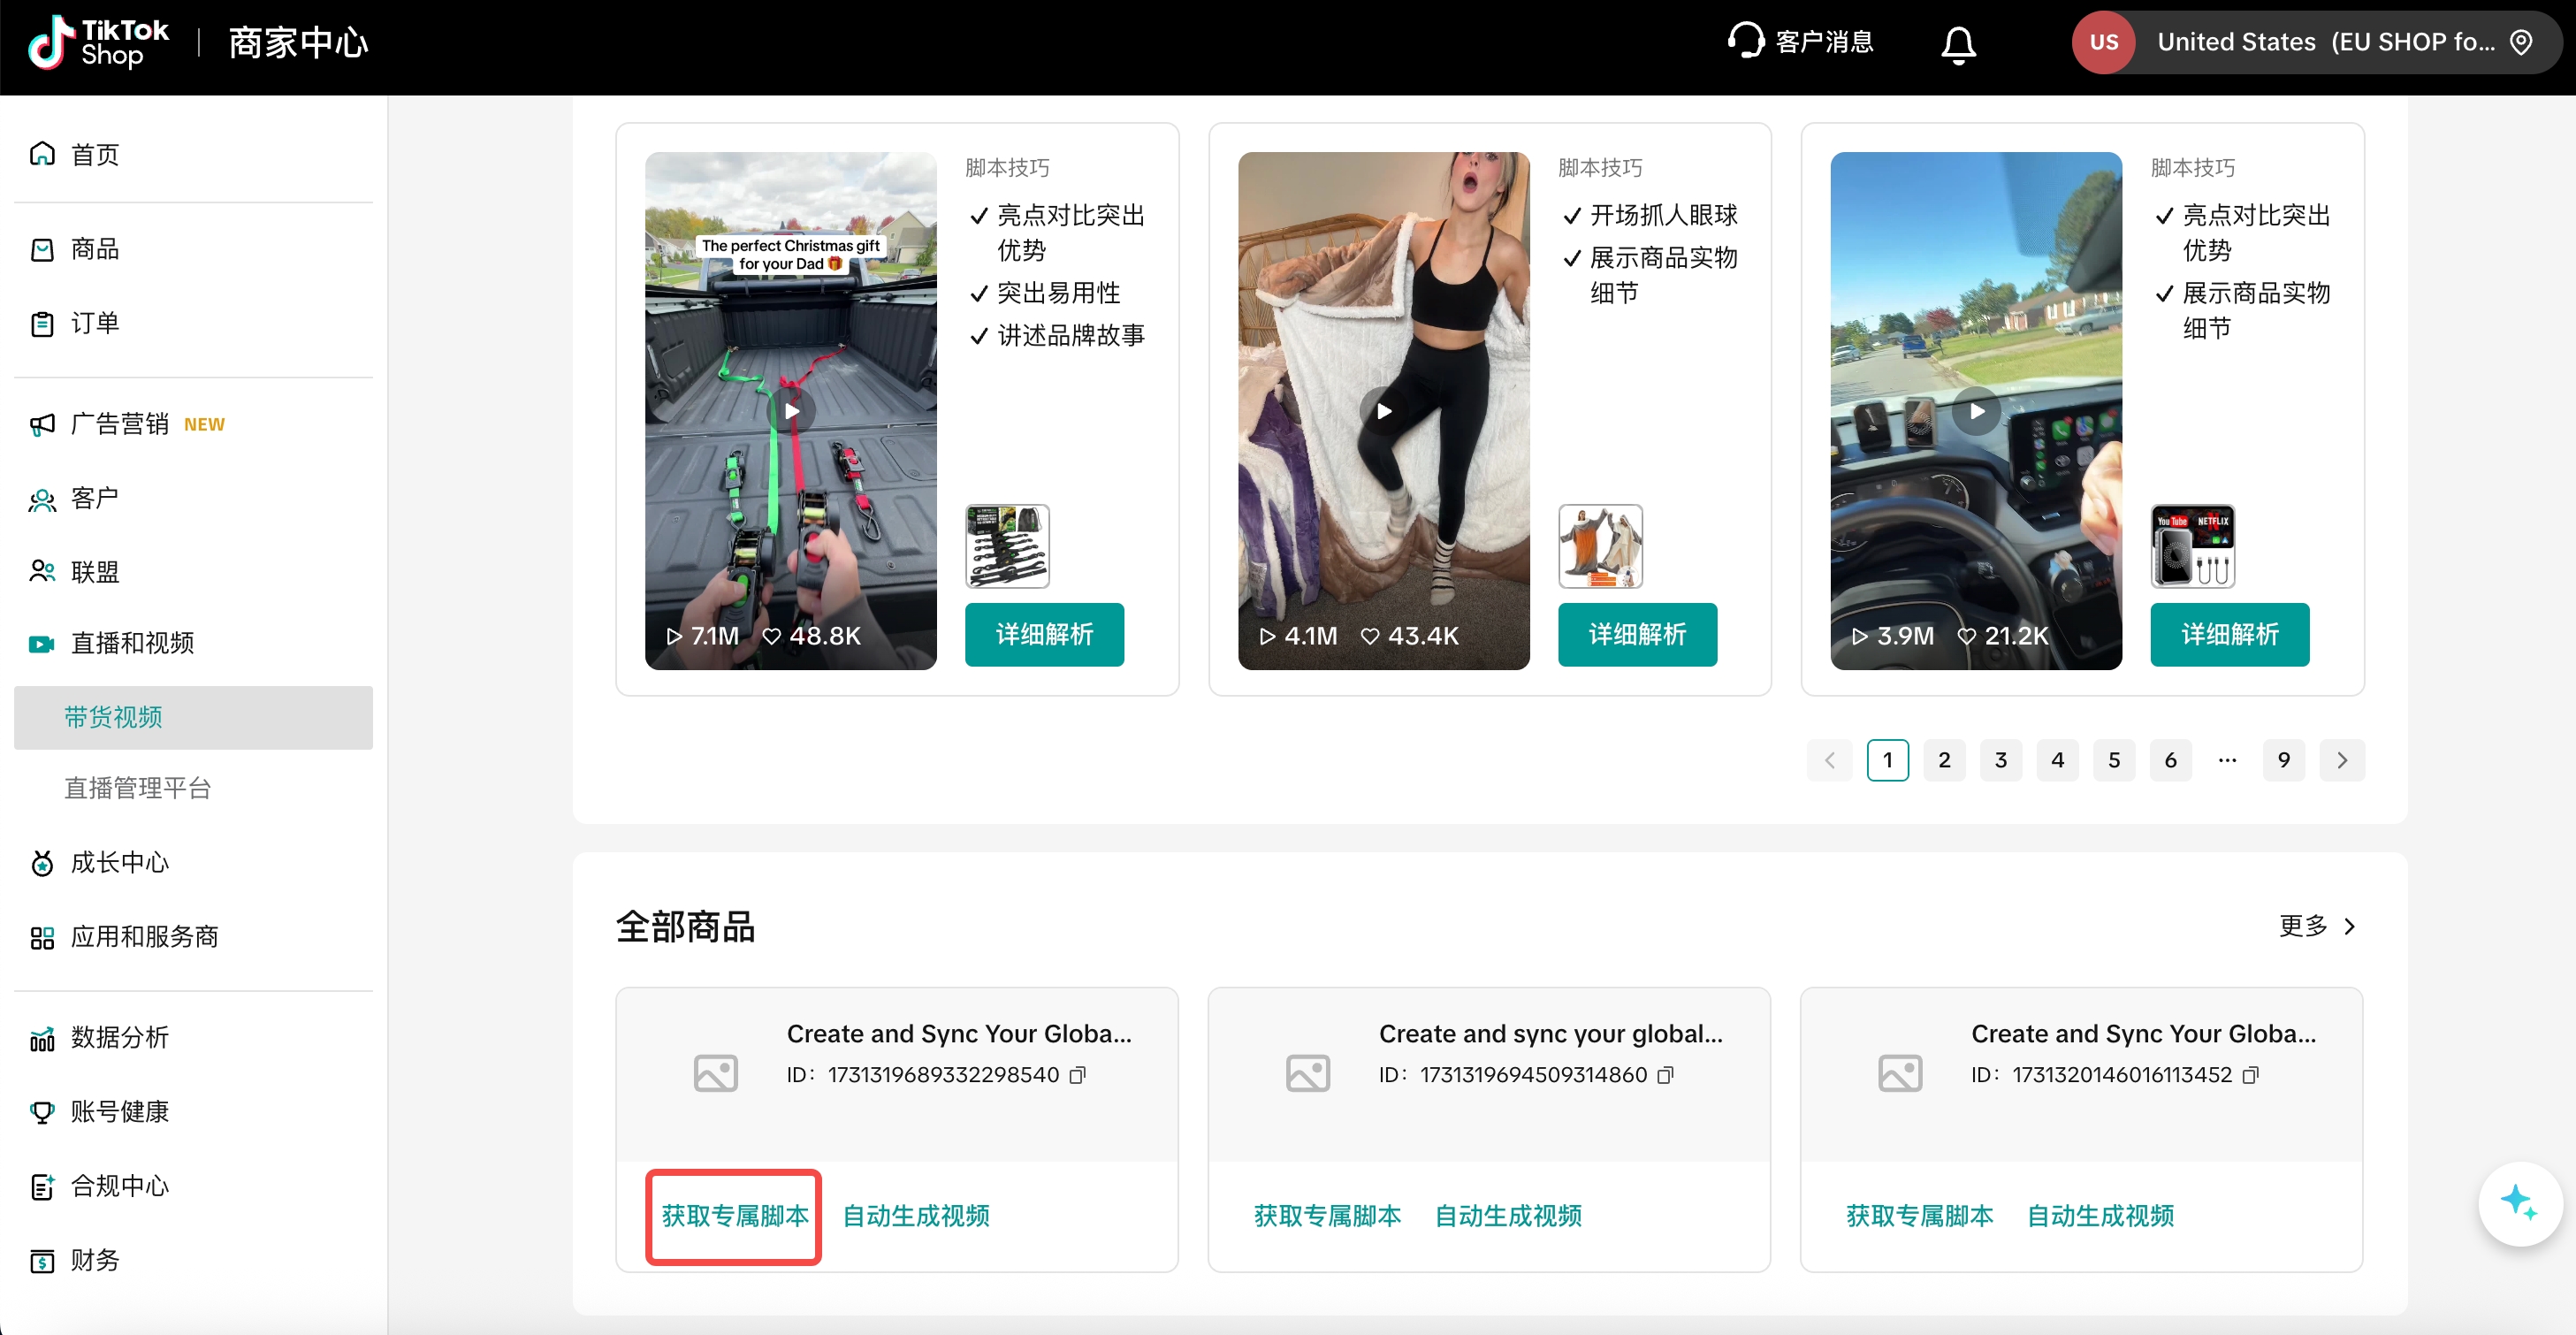Copy product ID 1731320146016113452
The image size is (2576, 1335).
[2250, 1075]
